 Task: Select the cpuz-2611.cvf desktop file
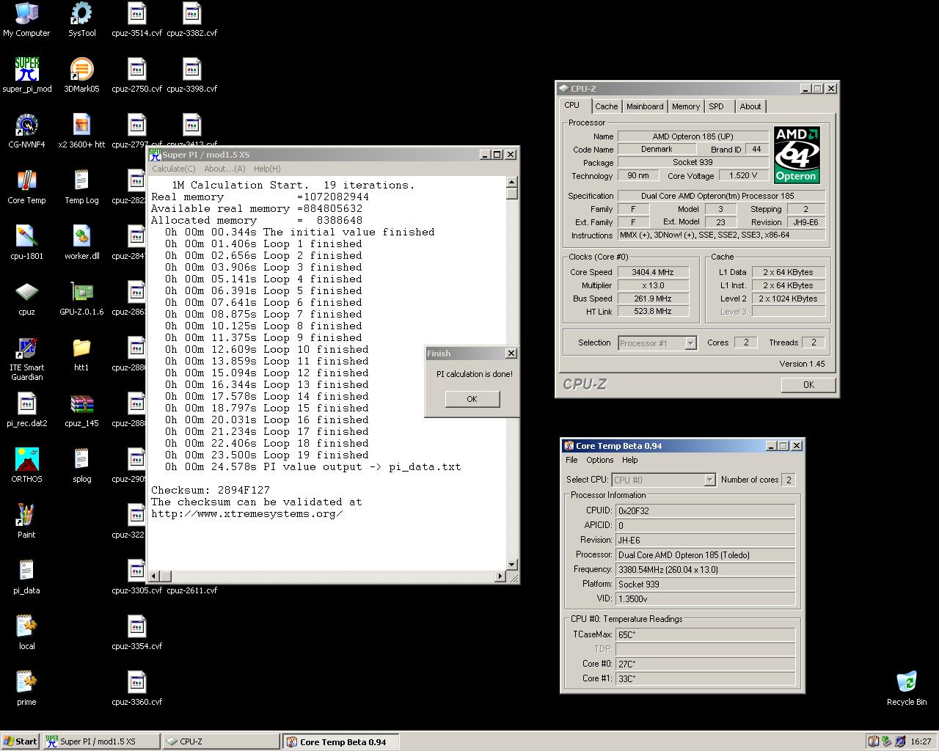coord(191,590)
